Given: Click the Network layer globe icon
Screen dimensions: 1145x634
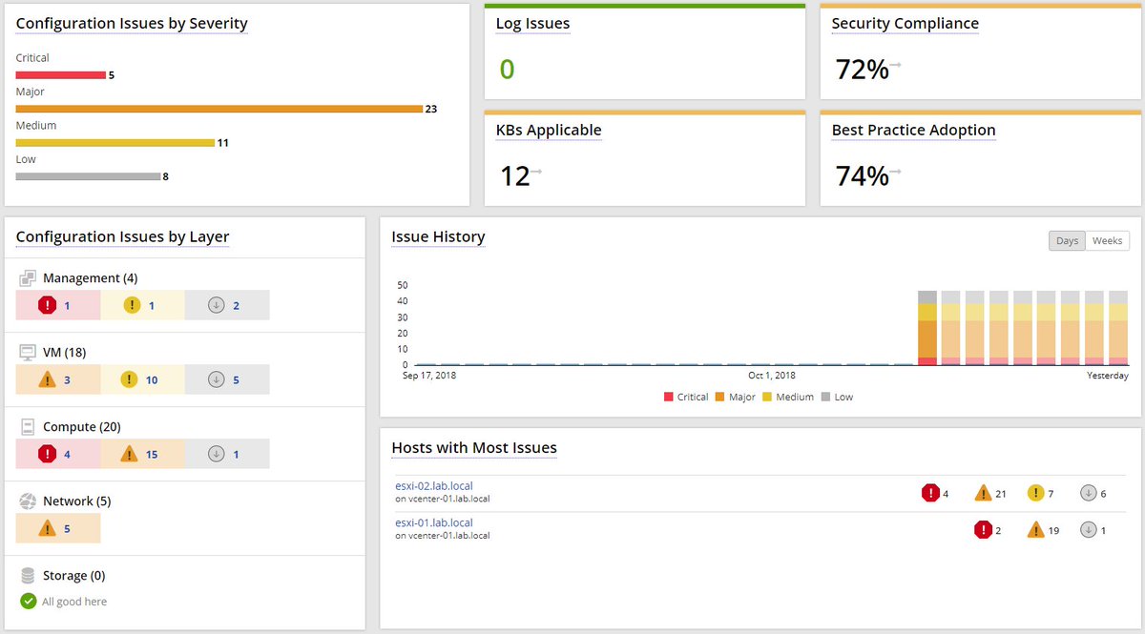Looking at the screenshot, I should 28,501.
